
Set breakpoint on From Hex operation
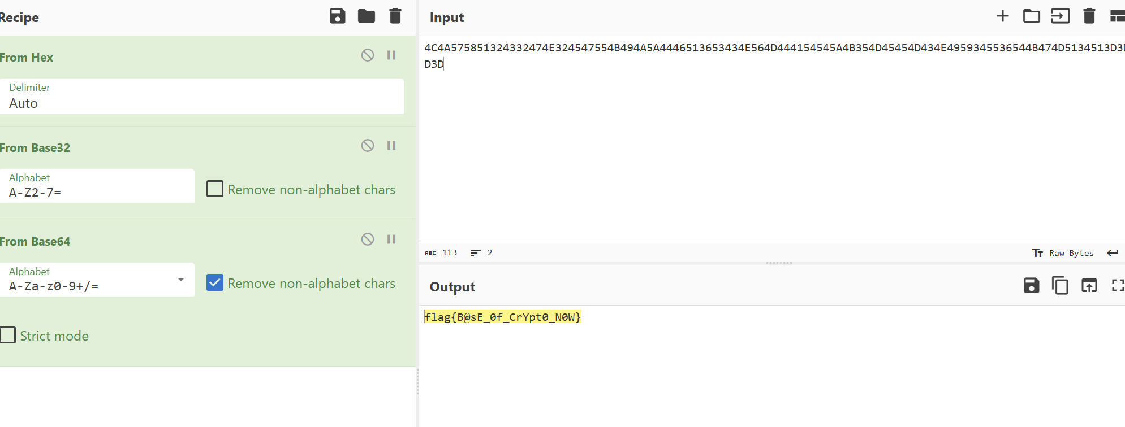(x=391, y=55)
